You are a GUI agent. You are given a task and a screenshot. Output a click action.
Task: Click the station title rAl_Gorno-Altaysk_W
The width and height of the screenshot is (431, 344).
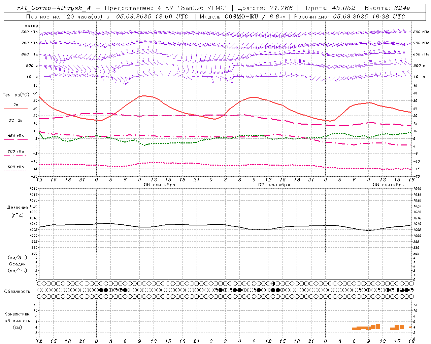(54, 8)
